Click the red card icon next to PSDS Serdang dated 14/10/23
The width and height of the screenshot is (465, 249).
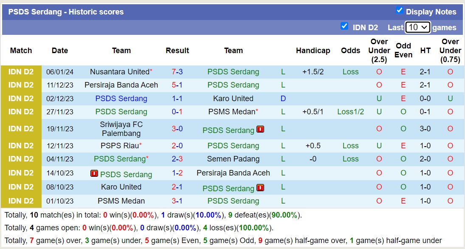point(94,174)
